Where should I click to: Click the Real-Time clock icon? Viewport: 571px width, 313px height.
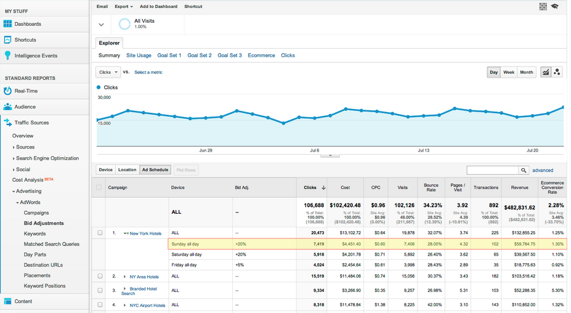(x=8, y=91)
